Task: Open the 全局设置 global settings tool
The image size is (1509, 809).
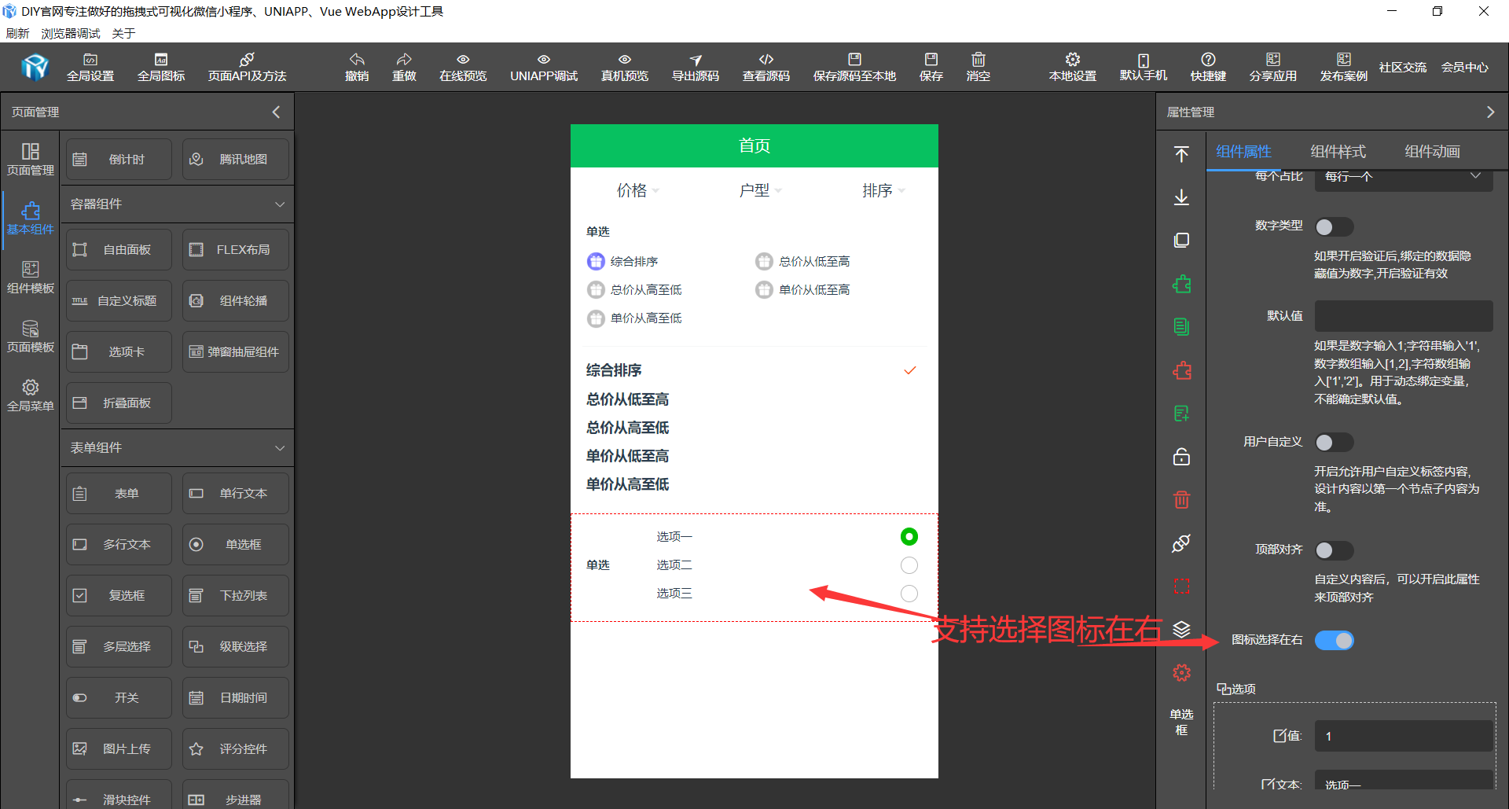Action: pyautogui.click(x=90, y=68)
